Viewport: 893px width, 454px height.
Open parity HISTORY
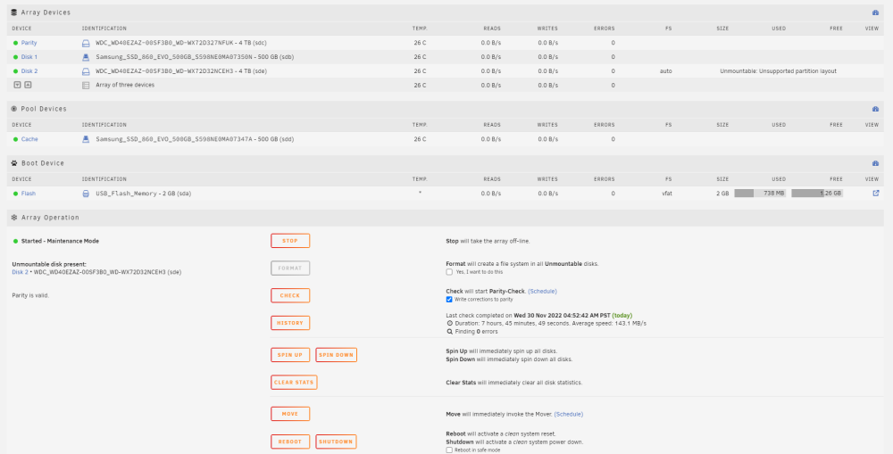point(290,323)
